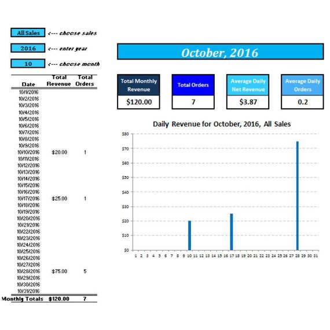Select the 2016 year input cell

(28, 48)
